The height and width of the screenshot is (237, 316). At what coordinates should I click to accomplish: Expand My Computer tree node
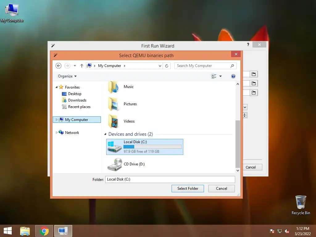click(x=56, y=120)
